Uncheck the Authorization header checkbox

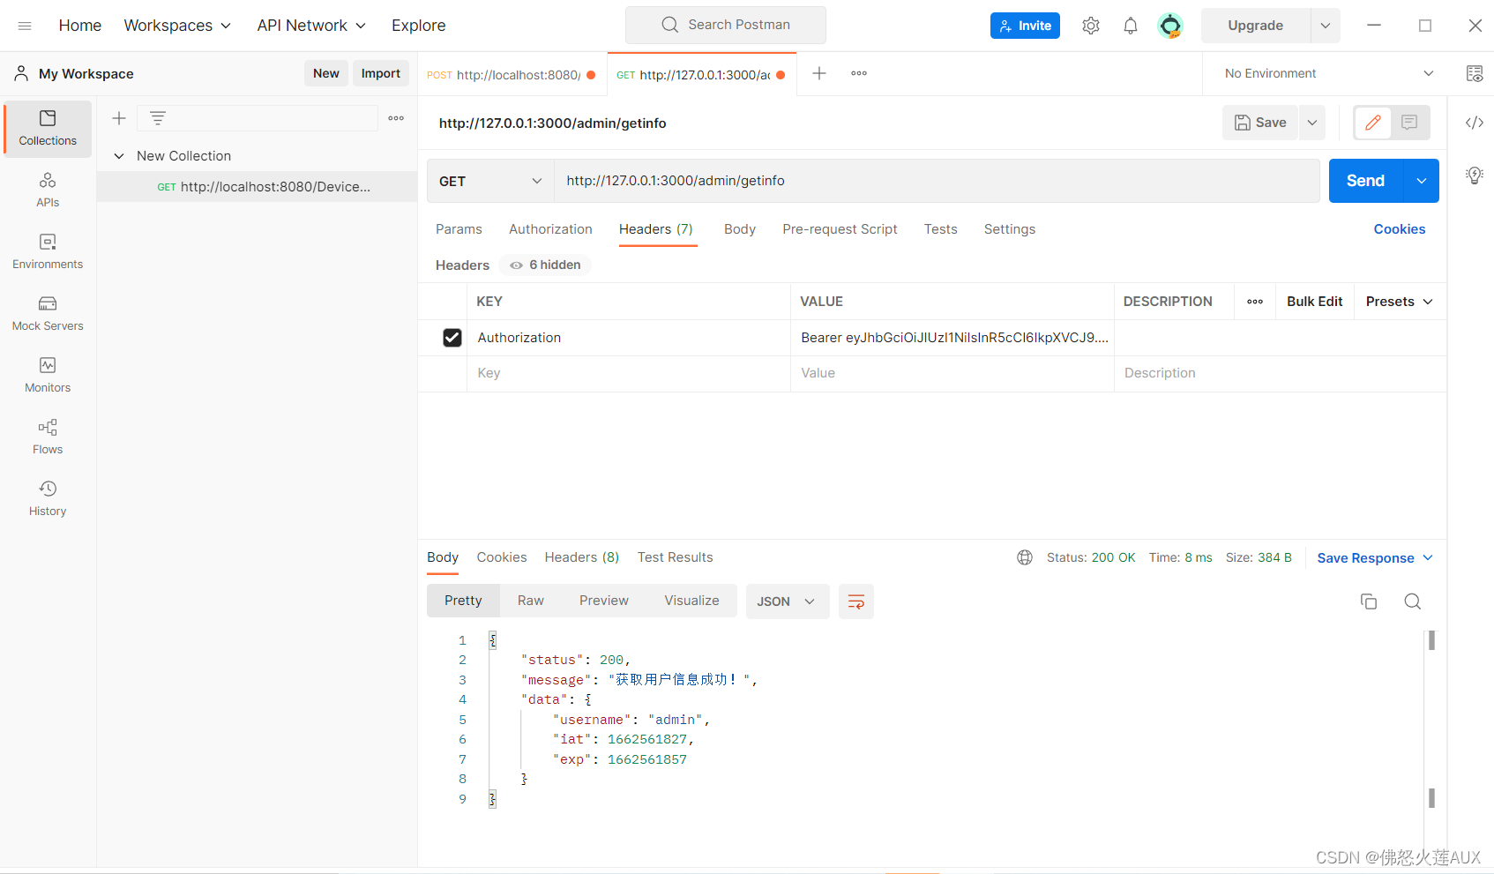click(x=452, y=338)
